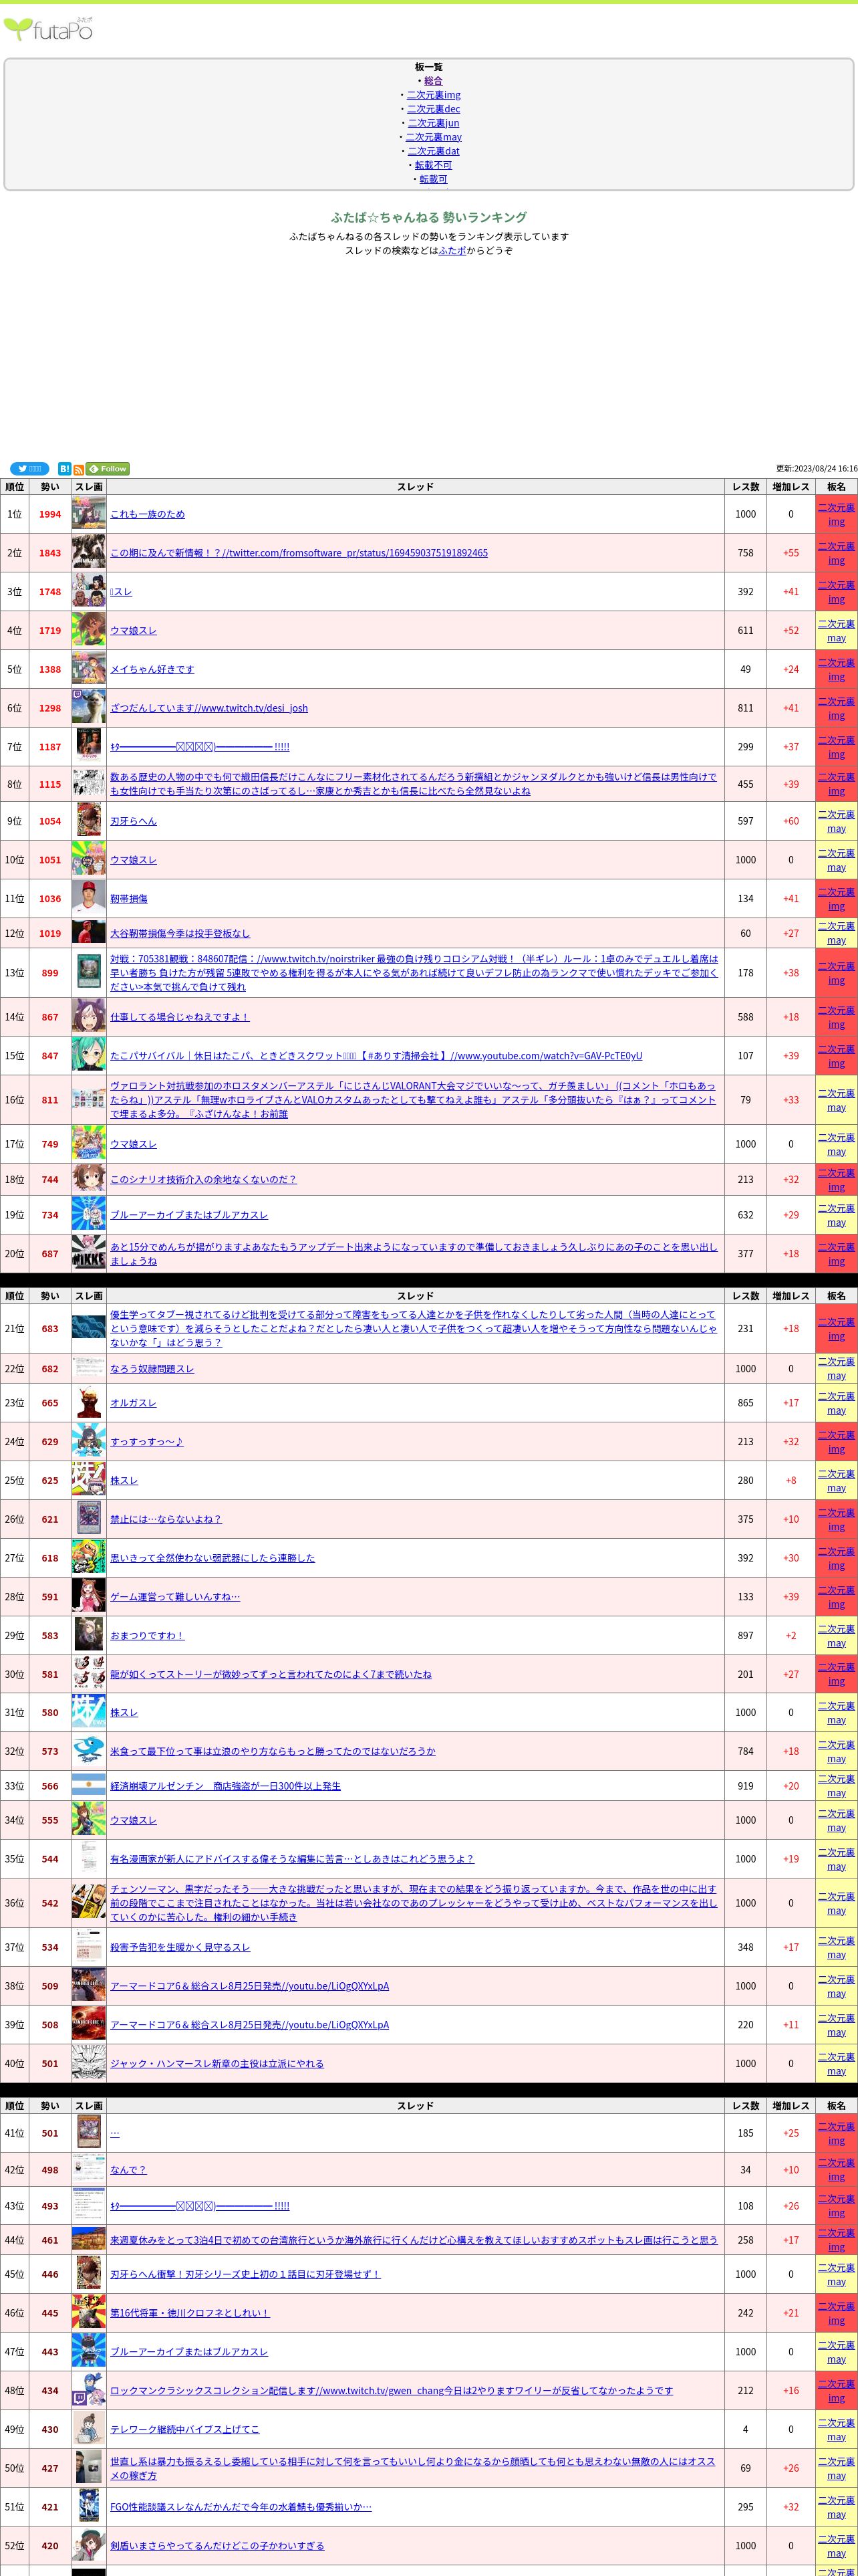Select 二次元裏img in the board list
The height and width of the screenshot is (2576, 858).
click(434, 95)
